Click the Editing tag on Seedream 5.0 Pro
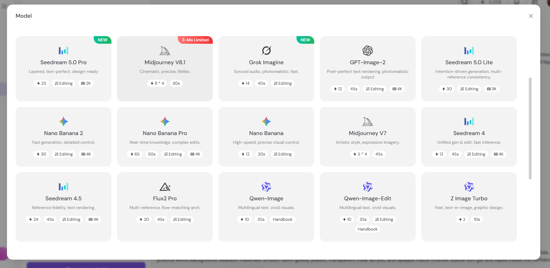 64,83
